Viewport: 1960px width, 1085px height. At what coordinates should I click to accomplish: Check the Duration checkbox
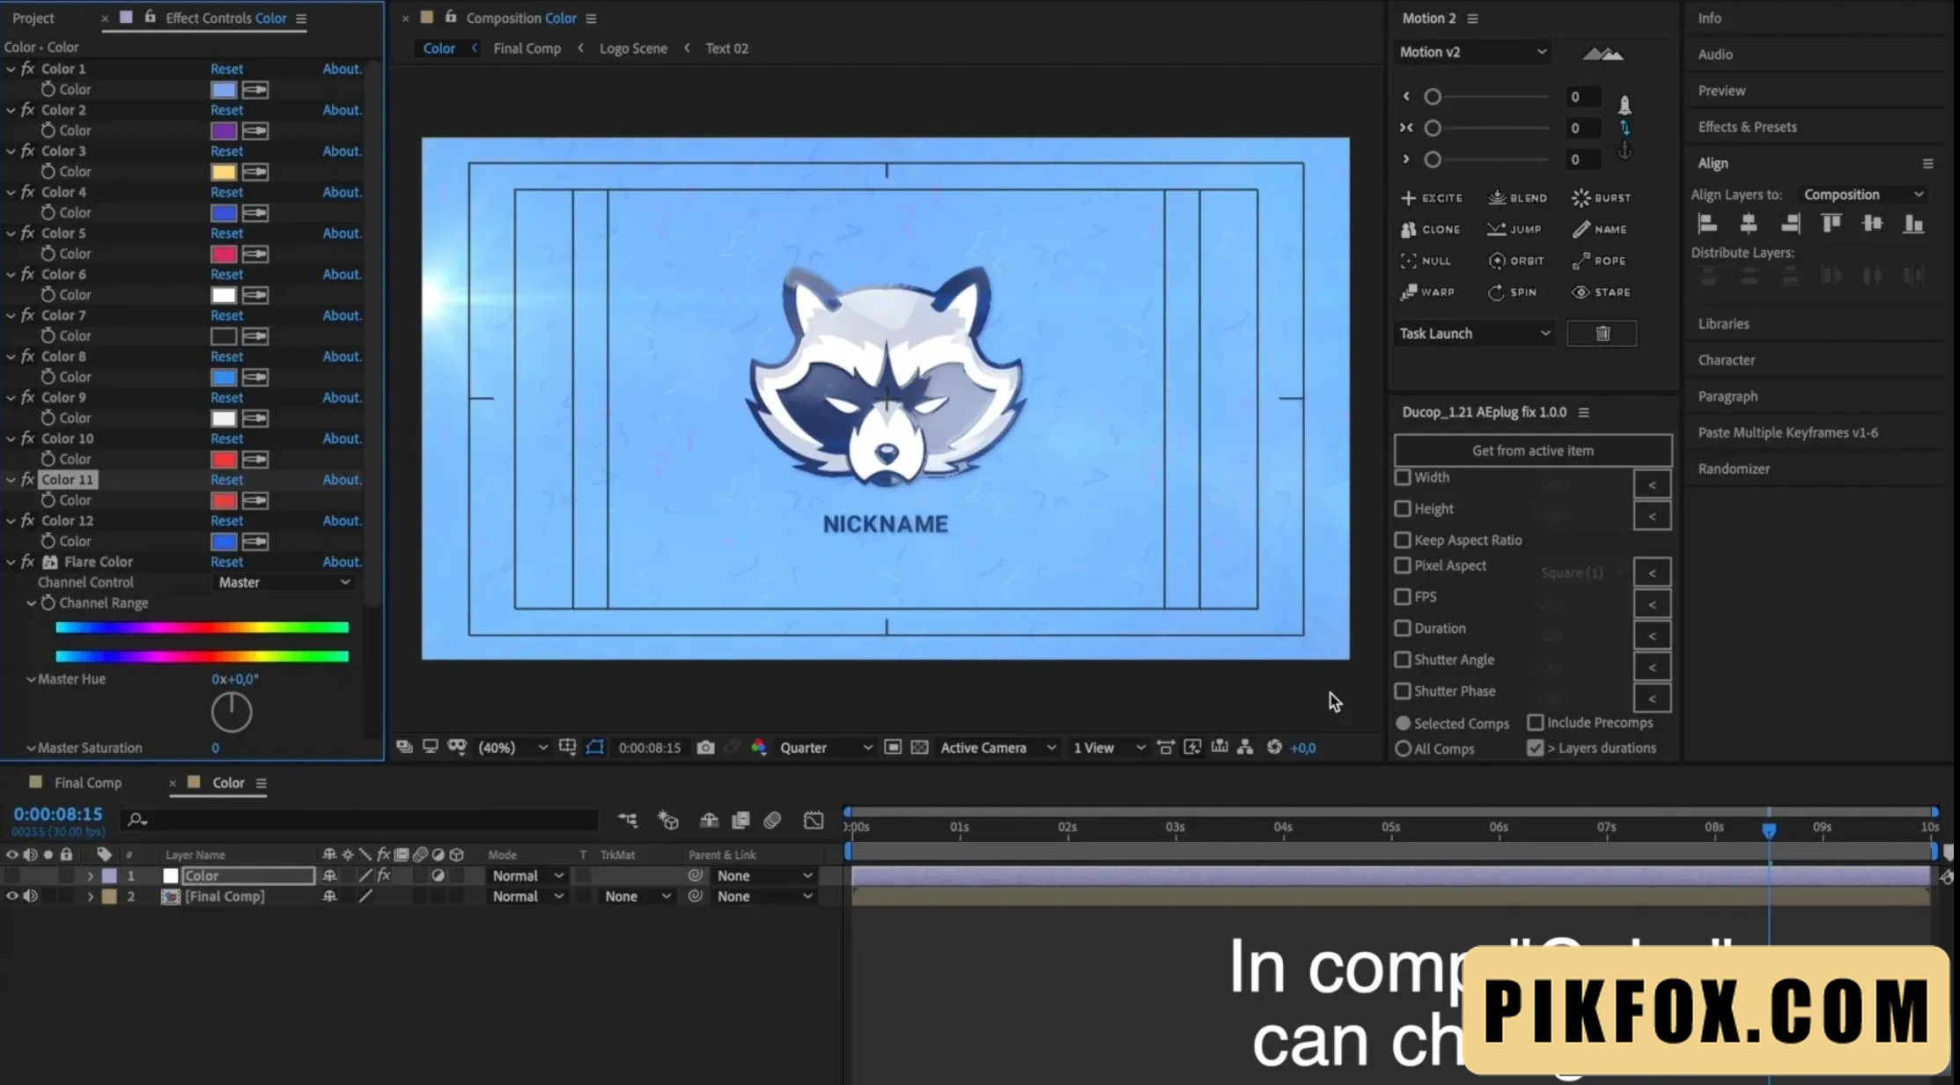pyautogui.click(x=1403, y=629)
